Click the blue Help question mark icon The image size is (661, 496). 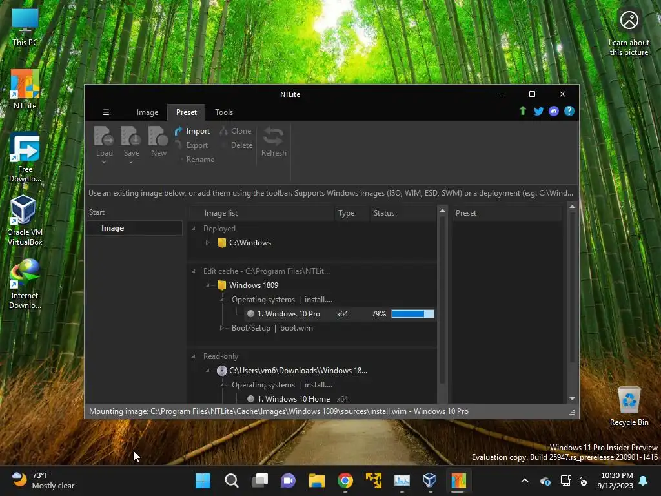[569, 111]
